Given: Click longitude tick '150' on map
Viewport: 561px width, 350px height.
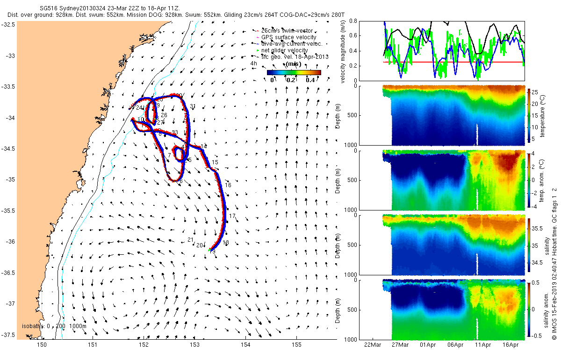Looking at the screenshot, I should click(x=42, y=345).
